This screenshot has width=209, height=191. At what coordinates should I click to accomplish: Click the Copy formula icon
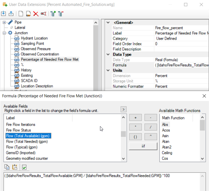7,167
